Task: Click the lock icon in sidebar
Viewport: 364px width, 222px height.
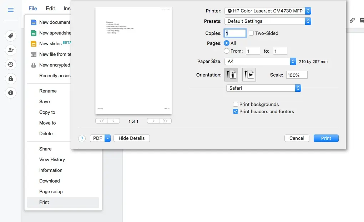Action: coord(11,79)
